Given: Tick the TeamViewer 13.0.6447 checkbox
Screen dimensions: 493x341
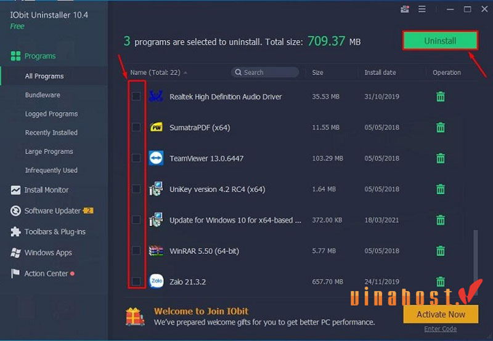Looking at the screenshot, I should click(x=136, y=158).
